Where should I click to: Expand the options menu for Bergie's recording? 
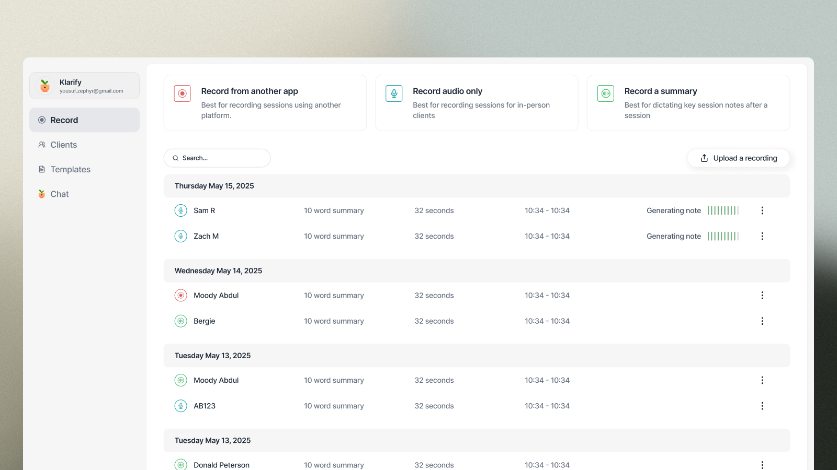click(x=762, y=321)
